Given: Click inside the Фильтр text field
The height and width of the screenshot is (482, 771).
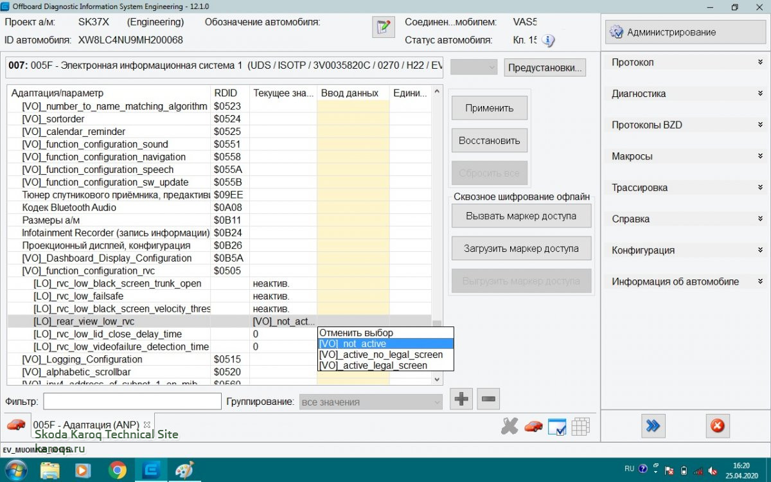Looking at the screenshot, I should 132,402.
